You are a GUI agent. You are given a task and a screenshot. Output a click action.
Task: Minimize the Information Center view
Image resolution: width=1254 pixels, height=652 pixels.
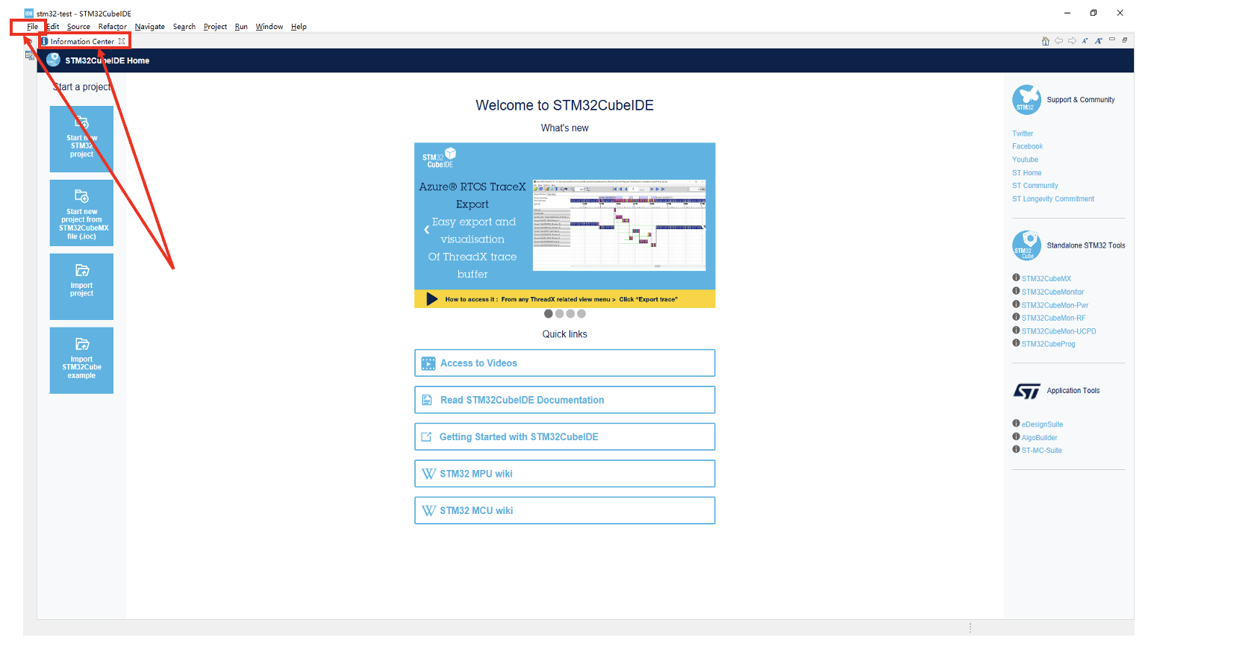click(x=1111, y=40)
